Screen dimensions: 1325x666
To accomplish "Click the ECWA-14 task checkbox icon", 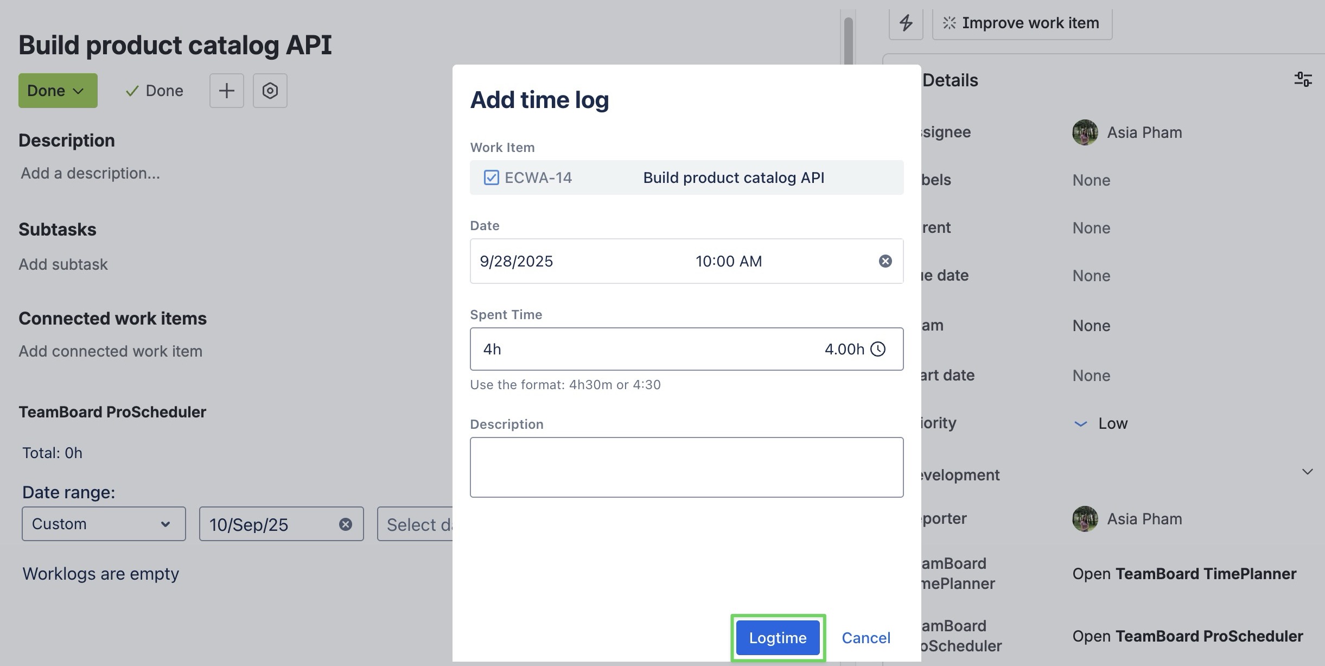I will [x=491, y=177].
